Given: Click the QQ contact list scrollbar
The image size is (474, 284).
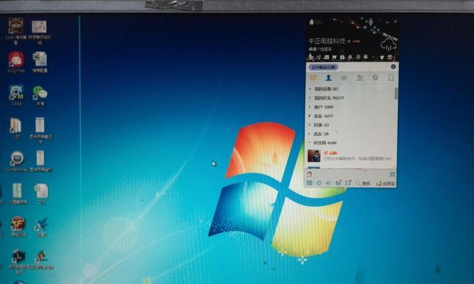Looking at the screenshot, I should (396, 93).
